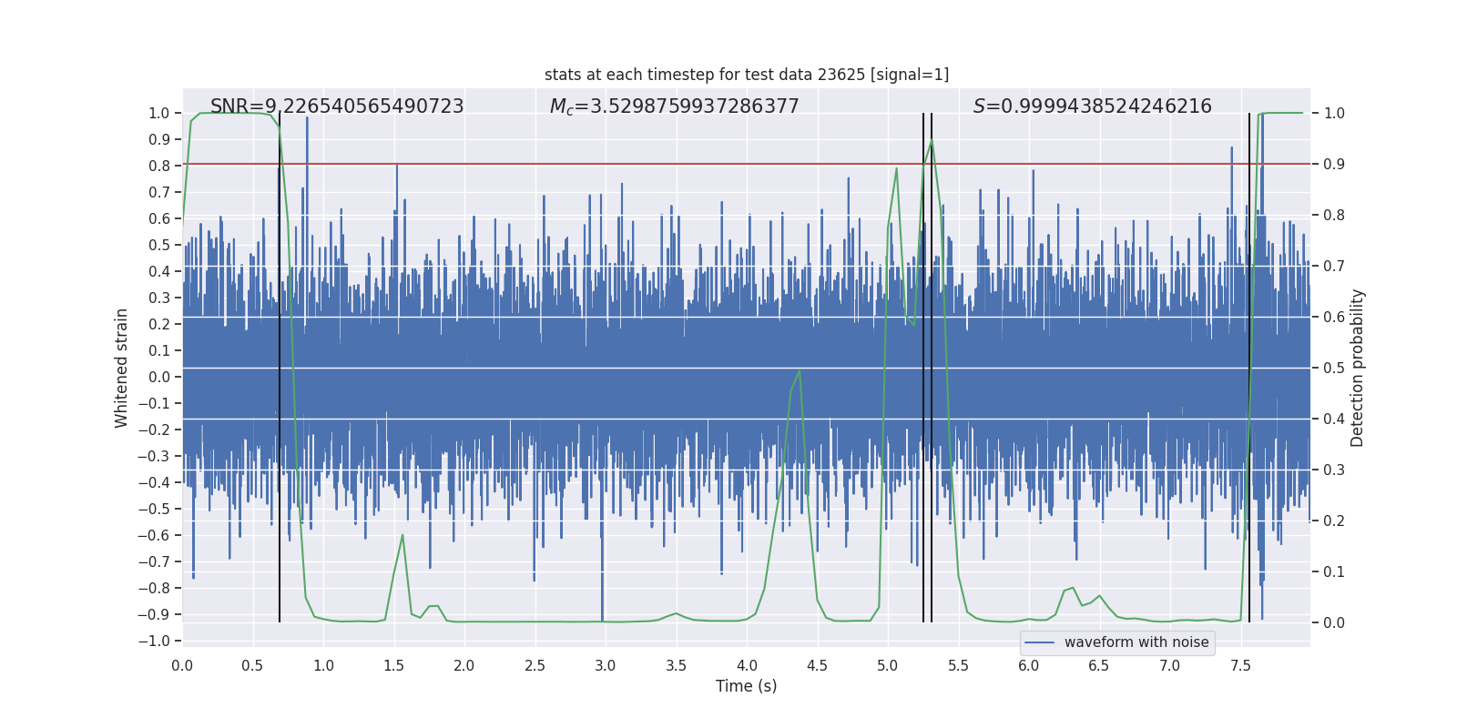Click the 'Detection probability' right axis label
Viewport: 1457px width, 728px height.
pos(1357,368)
